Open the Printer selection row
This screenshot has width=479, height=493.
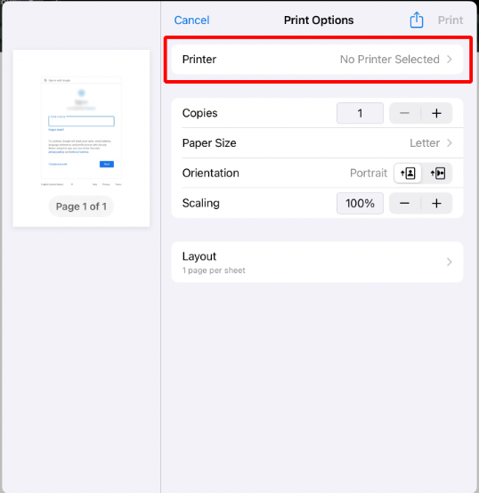pos(317,60)
